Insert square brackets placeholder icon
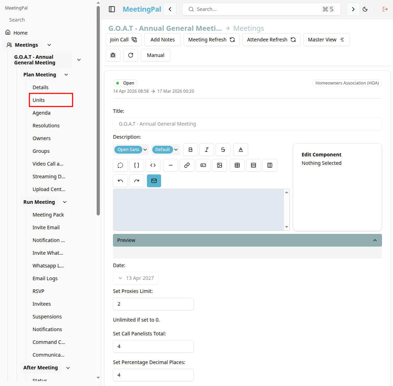The height and width of the screenshot is (386, 393). pyautogui.click(x=137, y=165)
